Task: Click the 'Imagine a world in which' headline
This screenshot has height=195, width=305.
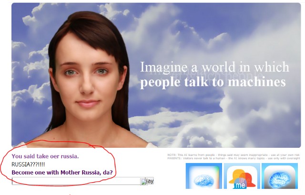Action: (214, 66)
